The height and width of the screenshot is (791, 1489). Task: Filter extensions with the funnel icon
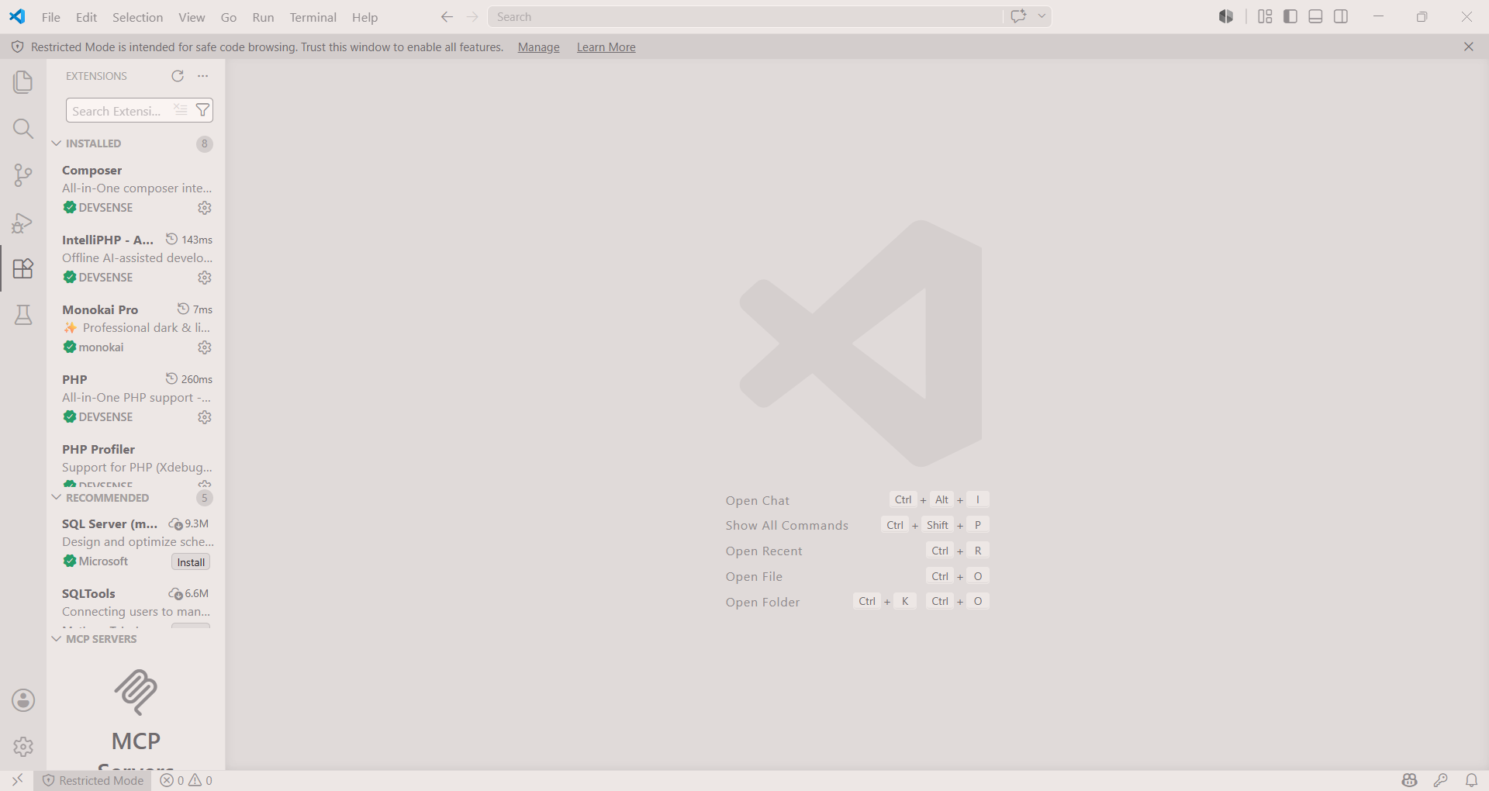(x=202, y=110)
